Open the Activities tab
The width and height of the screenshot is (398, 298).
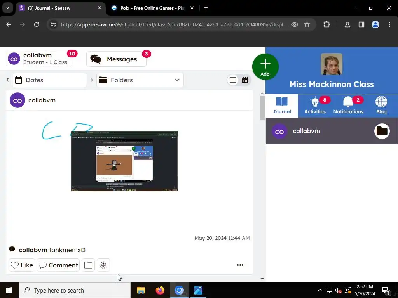[x=315, y=106]
